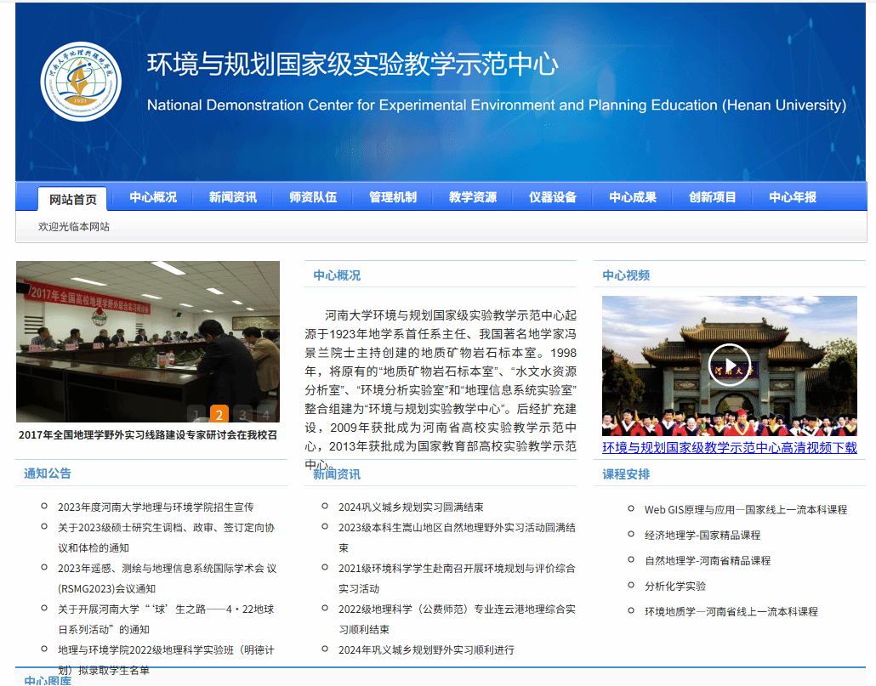
Task: Select 师资队伍 from navigation bar
Action: 313,197
